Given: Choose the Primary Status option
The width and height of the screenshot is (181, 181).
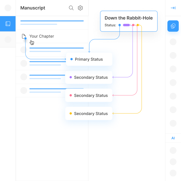Looking at the screenshot, I should (x=89, y=59).
